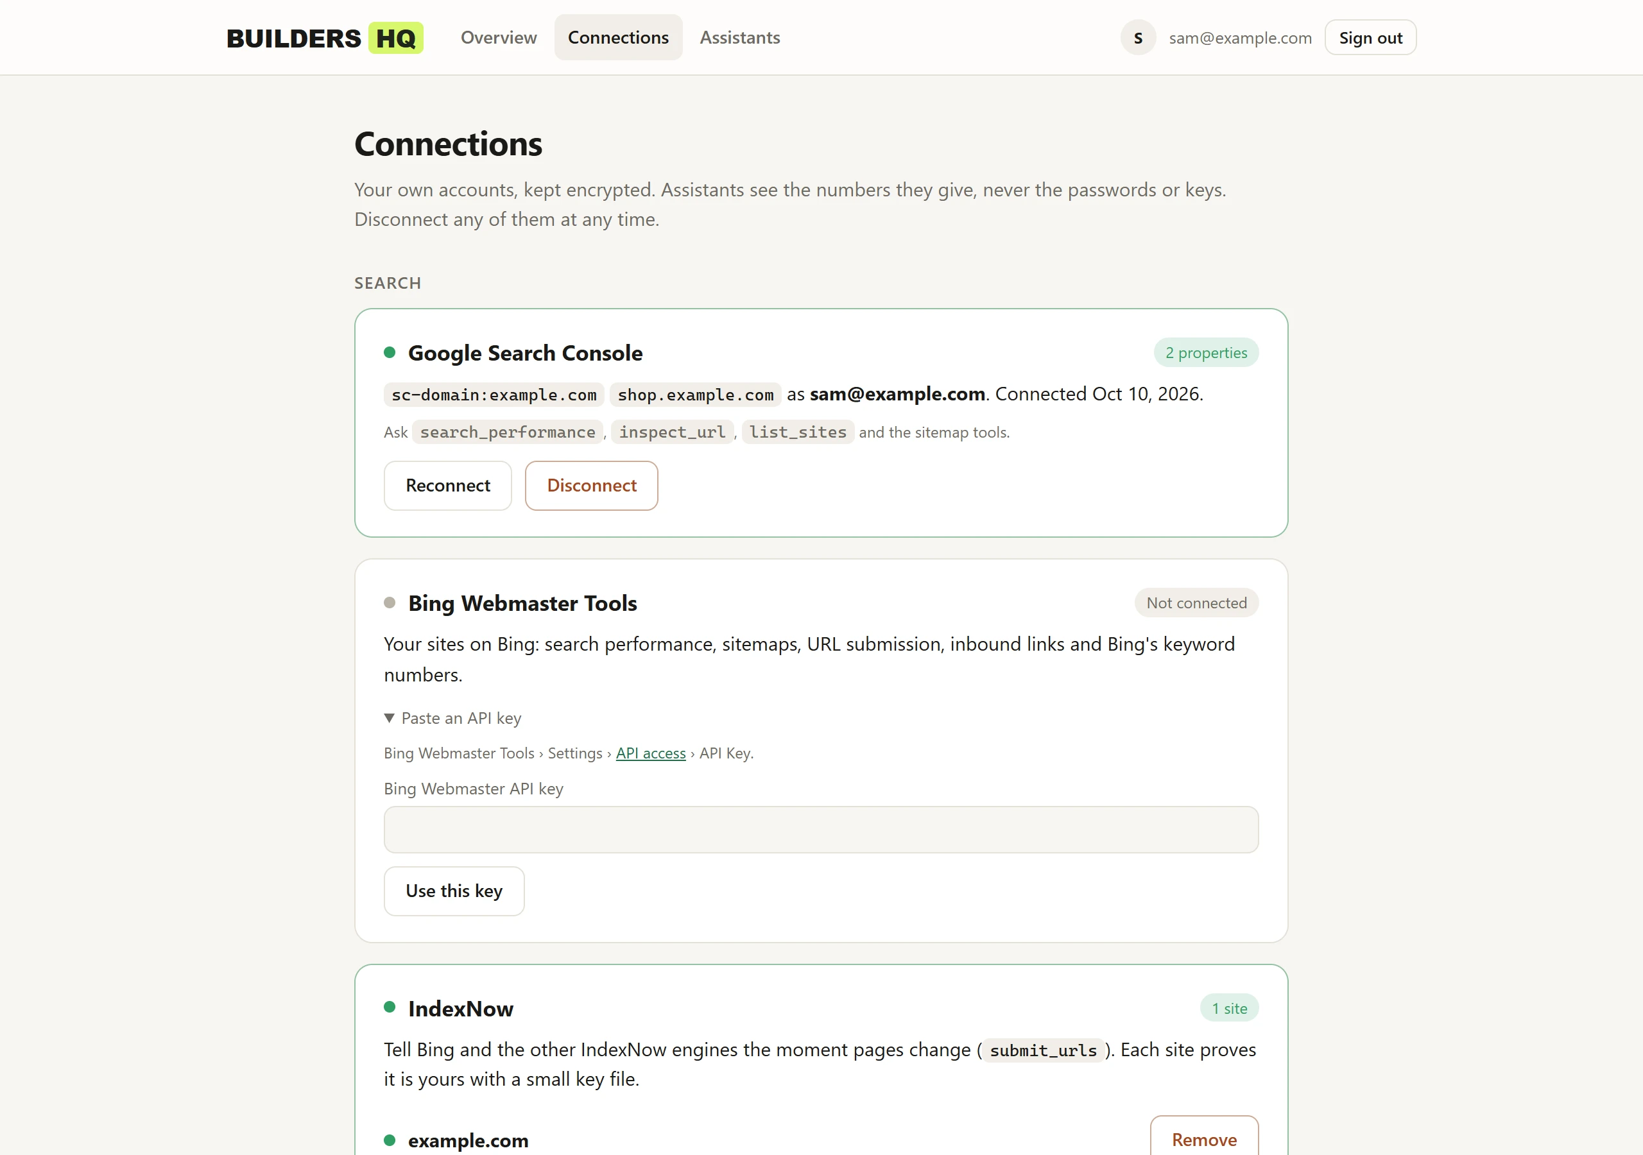Click the Bing Webmaster Tools heading
The height and width of the screenshot is (1155, 1643).
pyautogui.click(x=522, y=603)
